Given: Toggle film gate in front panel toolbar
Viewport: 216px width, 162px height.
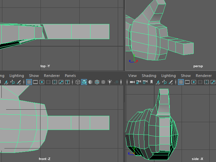Looking at the screenshot, I should (x=35, y=82).
